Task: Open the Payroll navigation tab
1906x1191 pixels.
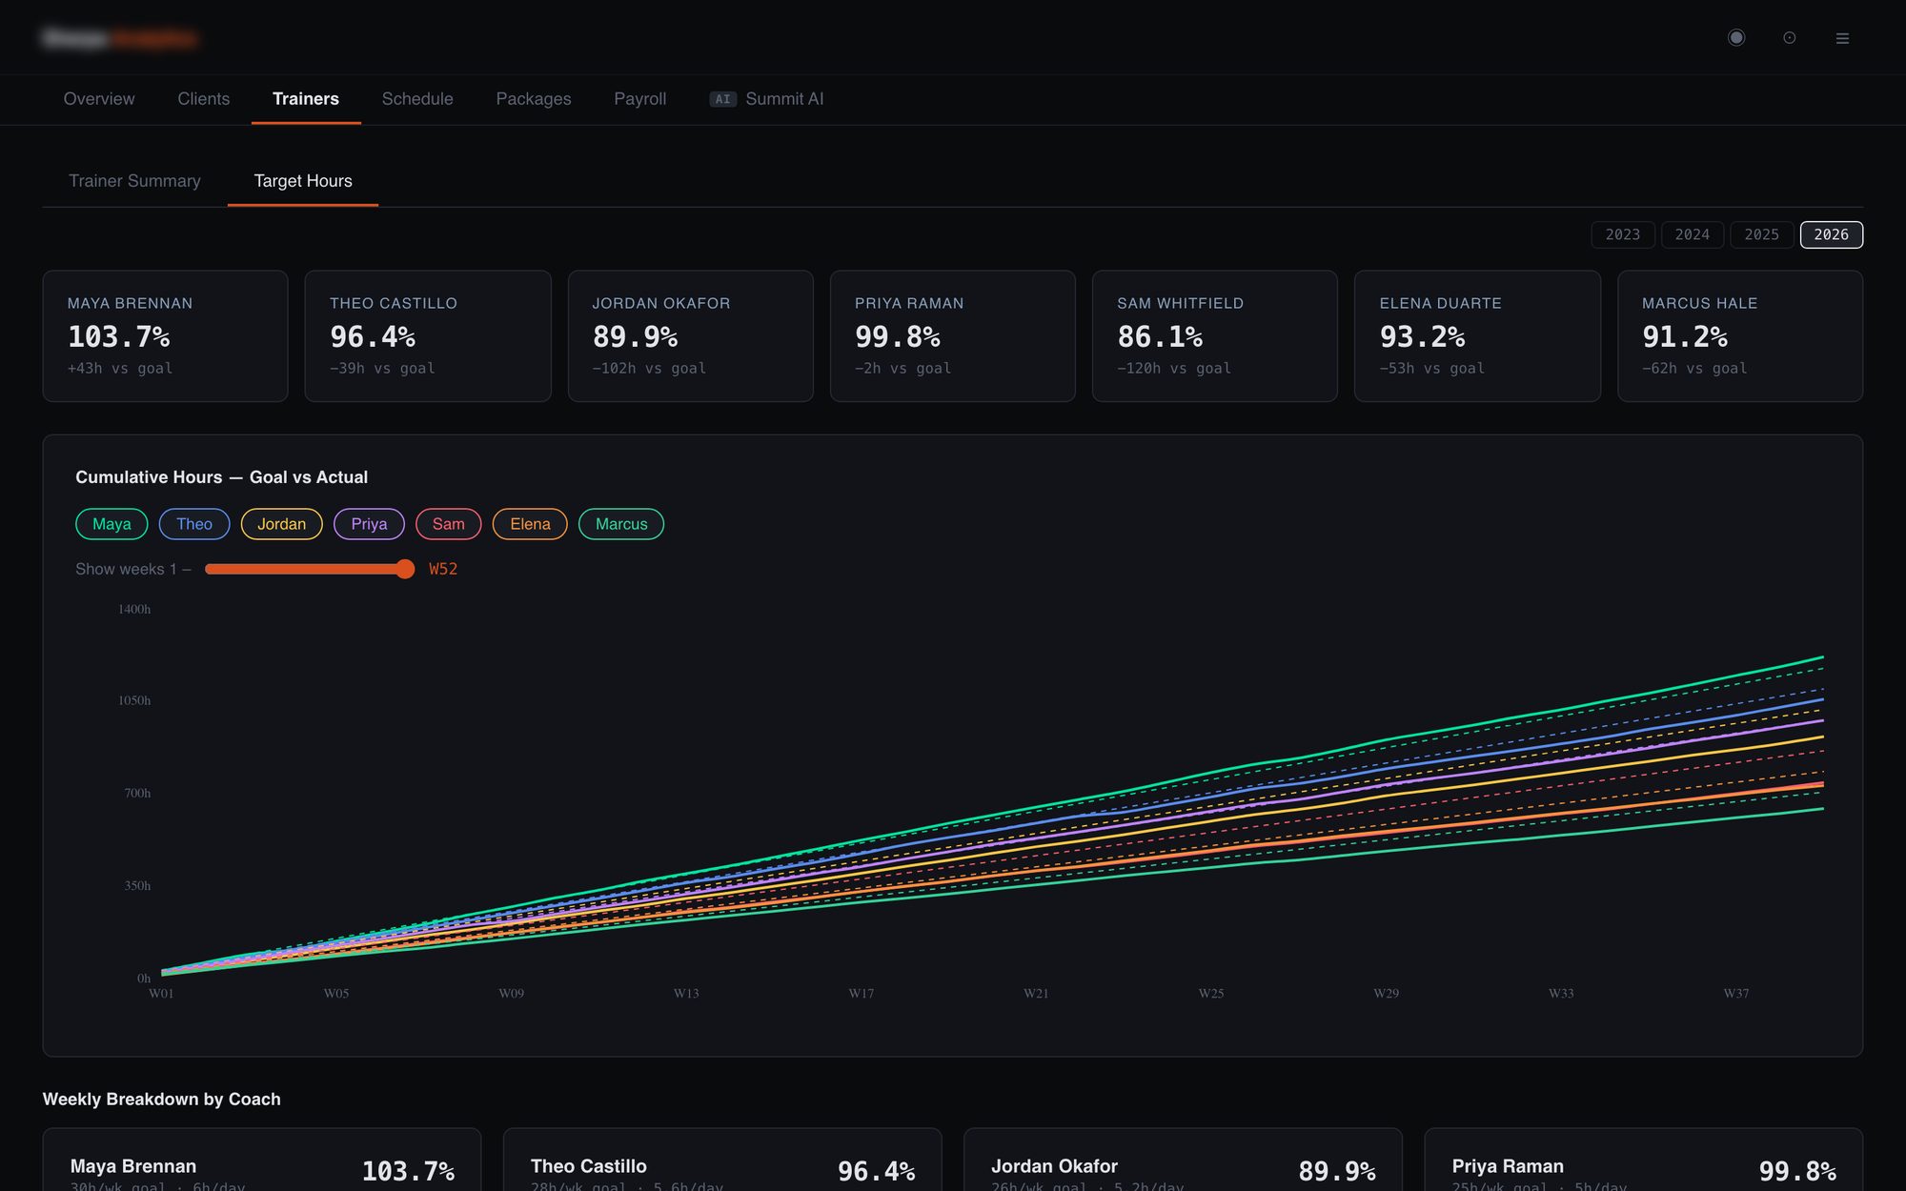Action: pyautogui.click(x=639, y=99)
